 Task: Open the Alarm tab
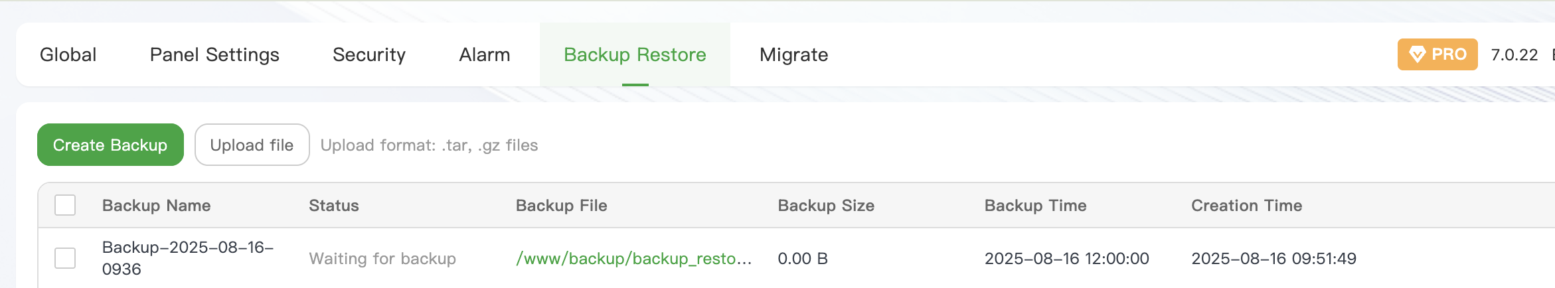[x=485, y=54]
